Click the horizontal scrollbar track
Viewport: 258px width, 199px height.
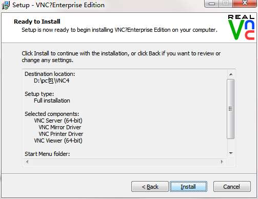tap(125, 162)
